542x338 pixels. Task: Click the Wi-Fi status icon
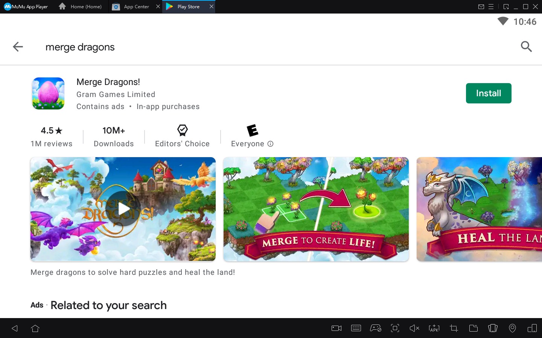(503, 21)
